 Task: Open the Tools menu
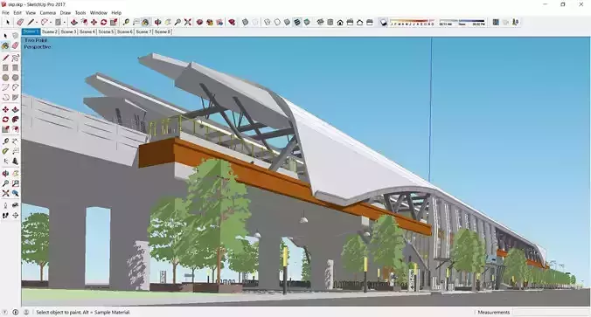(80, 13)
